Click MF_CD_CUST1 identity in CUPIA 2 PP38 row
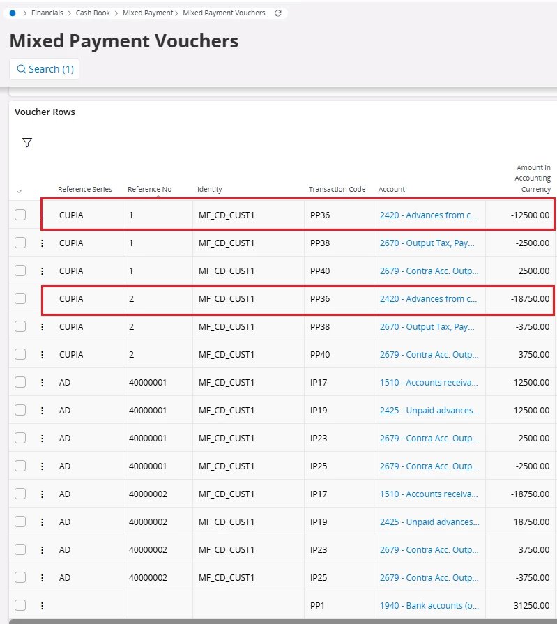The image size is (557, 624). click(227, 327)
